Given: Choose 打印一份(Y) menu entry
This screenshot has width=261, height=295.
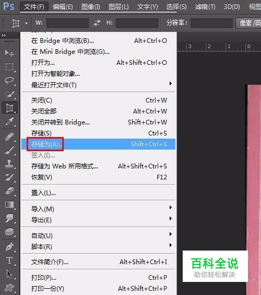Looking at the screenshot, I should click(99, 288).
